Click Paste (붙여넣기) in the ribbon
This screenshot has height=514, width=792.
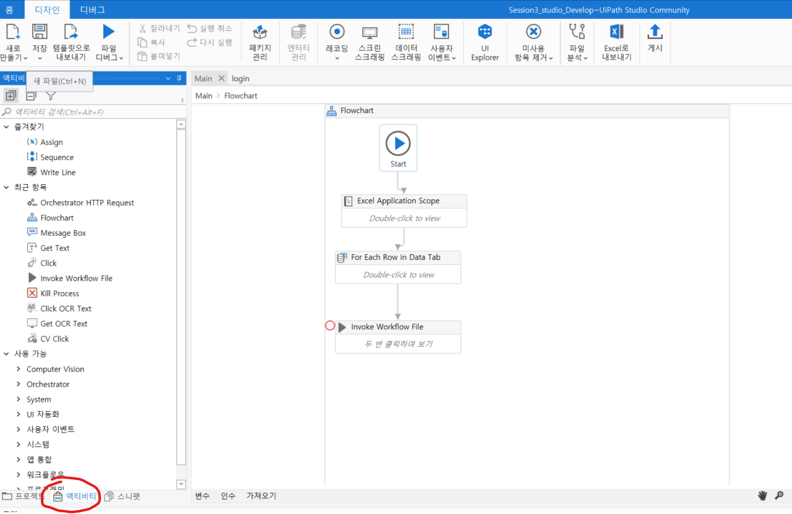pos(159,56)
